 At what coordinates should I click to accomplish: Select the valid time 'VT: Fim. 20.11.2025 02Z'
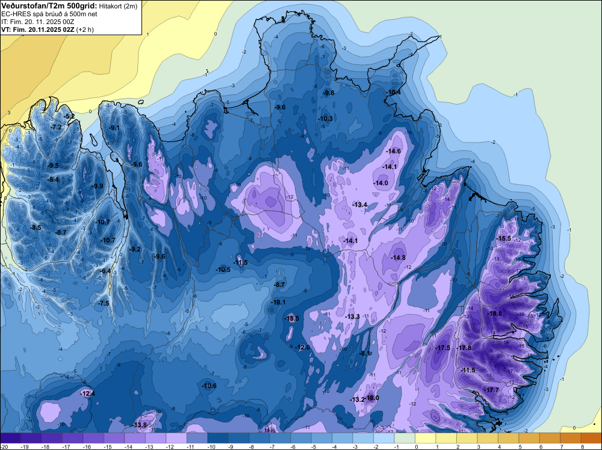[x=38, y=29]
